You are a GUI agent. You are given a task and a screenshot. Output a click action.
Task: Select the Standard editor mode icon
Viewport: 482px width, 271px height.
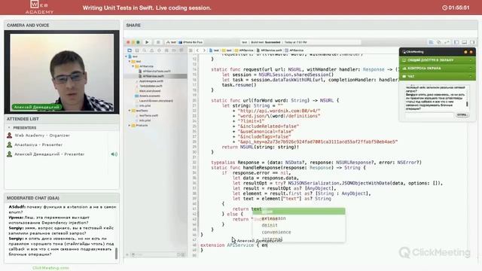(431, 42)
